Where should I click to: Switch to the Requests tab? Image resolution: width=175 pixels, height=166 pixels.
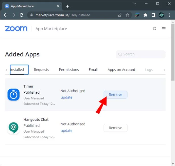tap(41, 70)
